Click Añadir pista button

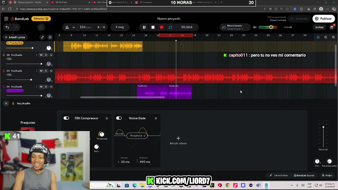(x=15, y=37)
